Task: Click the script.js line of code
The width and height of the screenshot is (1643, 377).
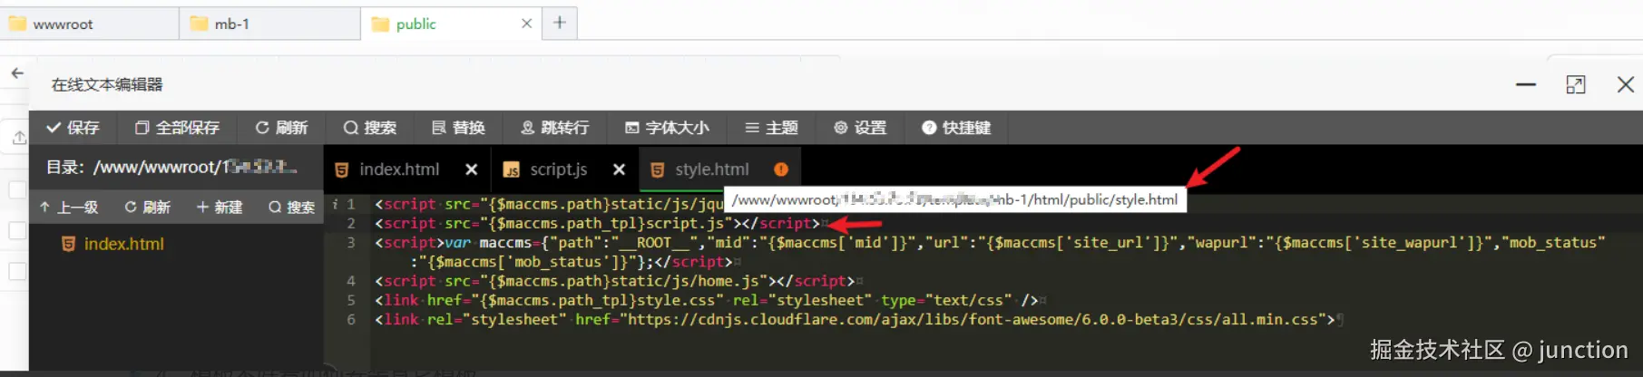Action: point(598,223)
